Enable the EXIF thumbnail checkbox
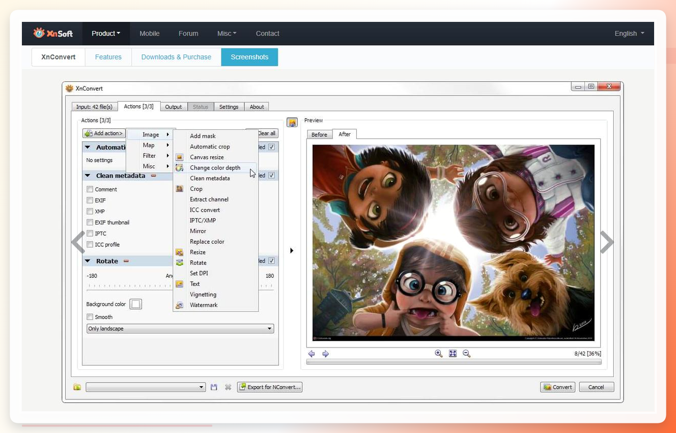This screenshot has width=676, height=433. coord(90,222)
